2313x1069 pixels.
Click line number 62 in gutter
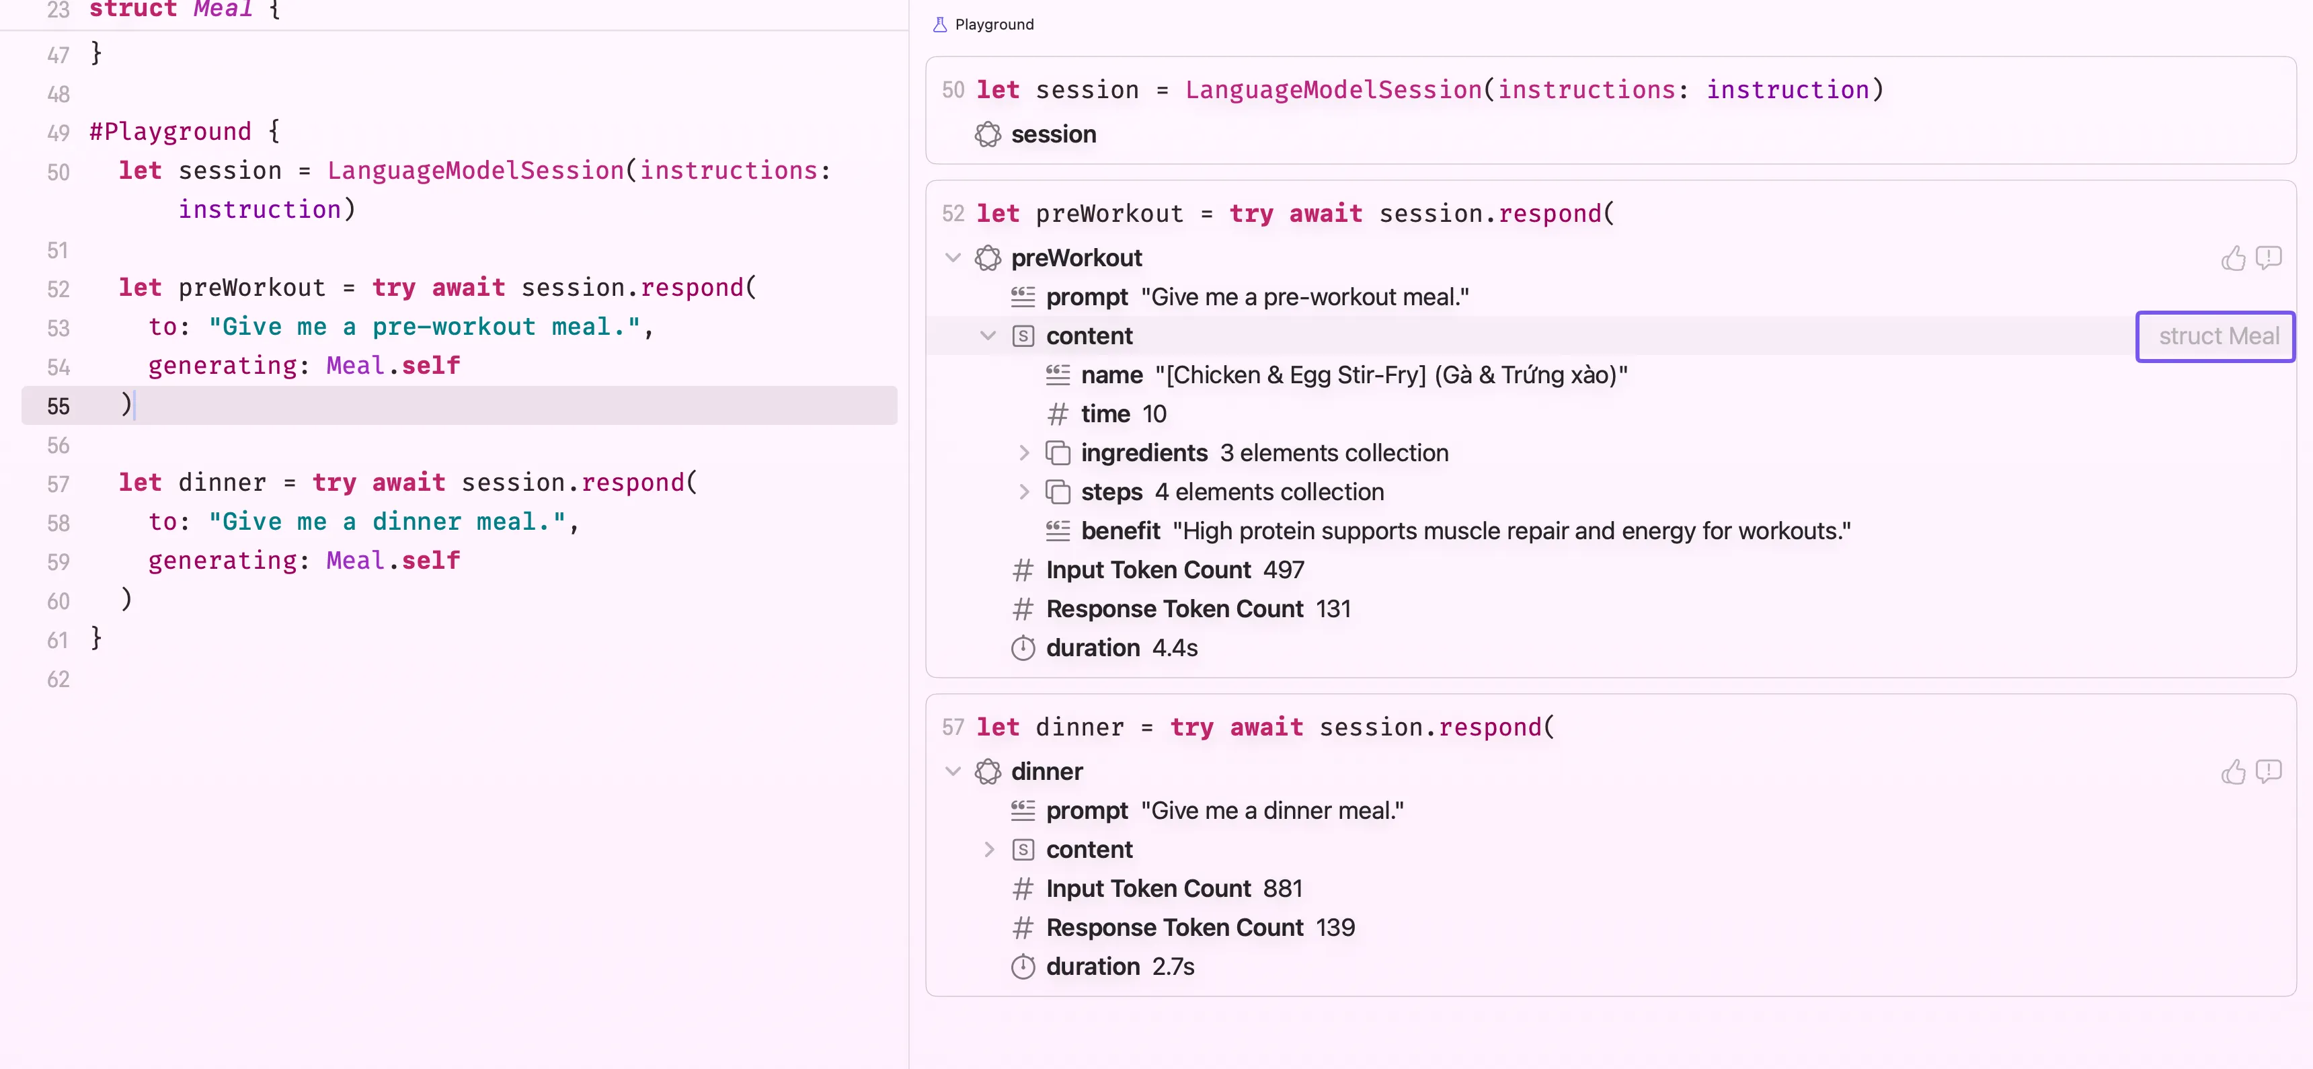pyautogui.click(x=58, y=680)
